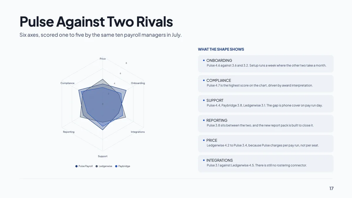Click the Support card bullet dot
Image resolution: width=352 pixels, height=198 pixels.
204,100
